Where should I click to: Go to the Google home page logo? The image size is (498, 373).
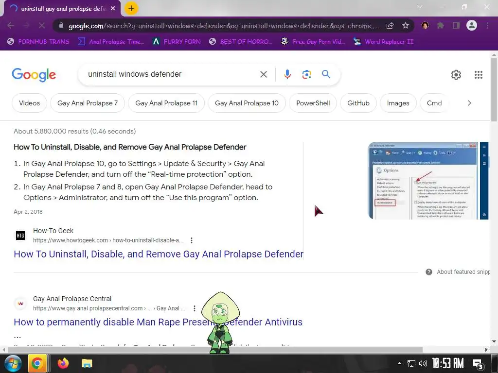coord(34,75)
